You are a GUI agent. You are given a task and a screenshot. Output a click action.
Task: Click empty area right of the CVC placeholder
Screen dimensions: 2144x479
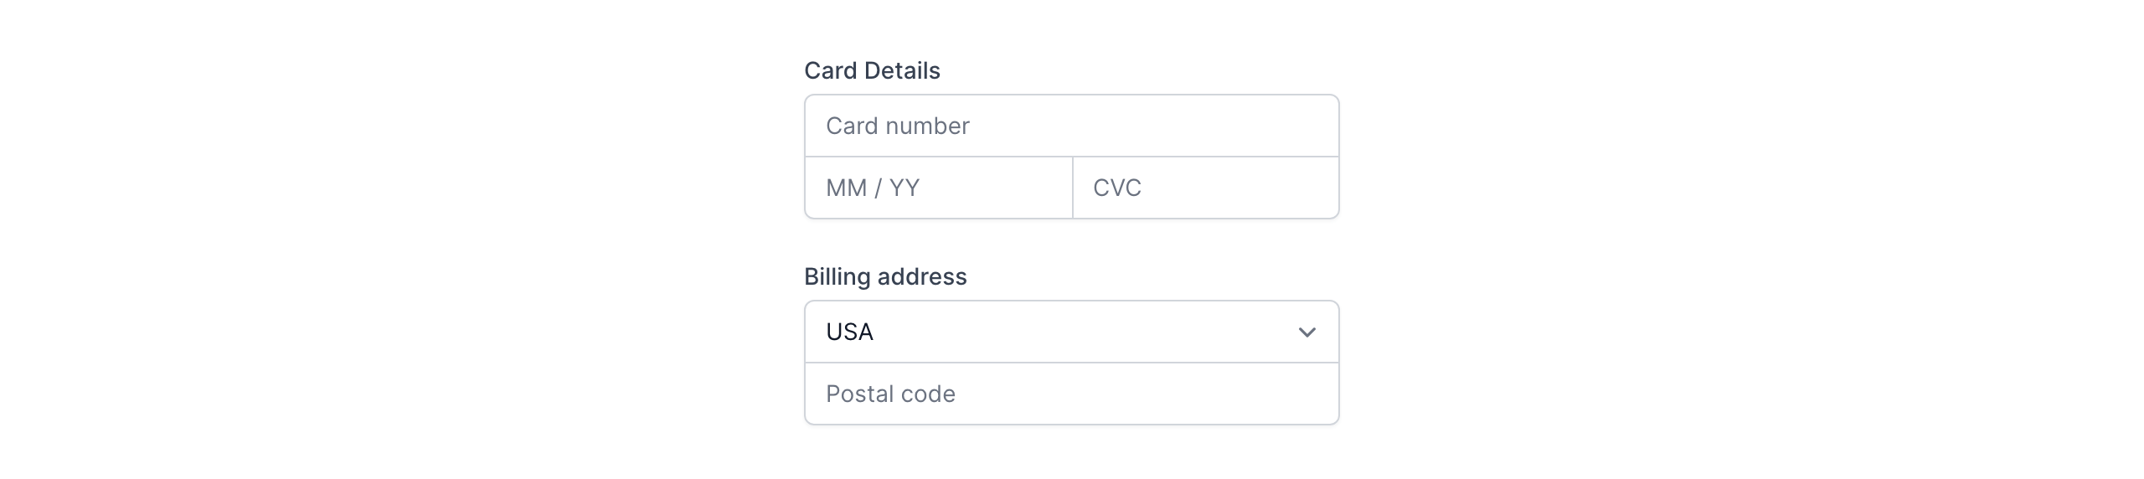(1239, 188)
